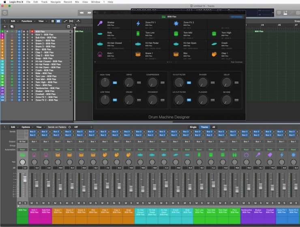This screenshot has width=300, height=227.
Task: Click the flex view icon in tracks toolbar
Action: (x=71, y=21)
